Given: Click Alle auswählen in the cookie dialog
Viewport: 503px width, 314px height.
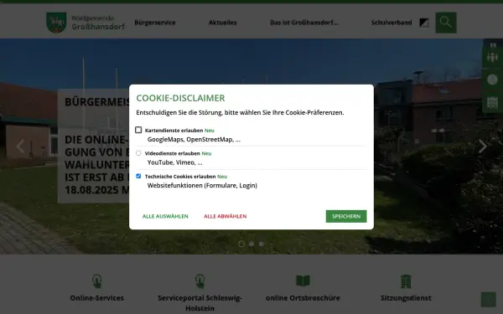Looking at the screenshot, I should [x=165, y=216].
